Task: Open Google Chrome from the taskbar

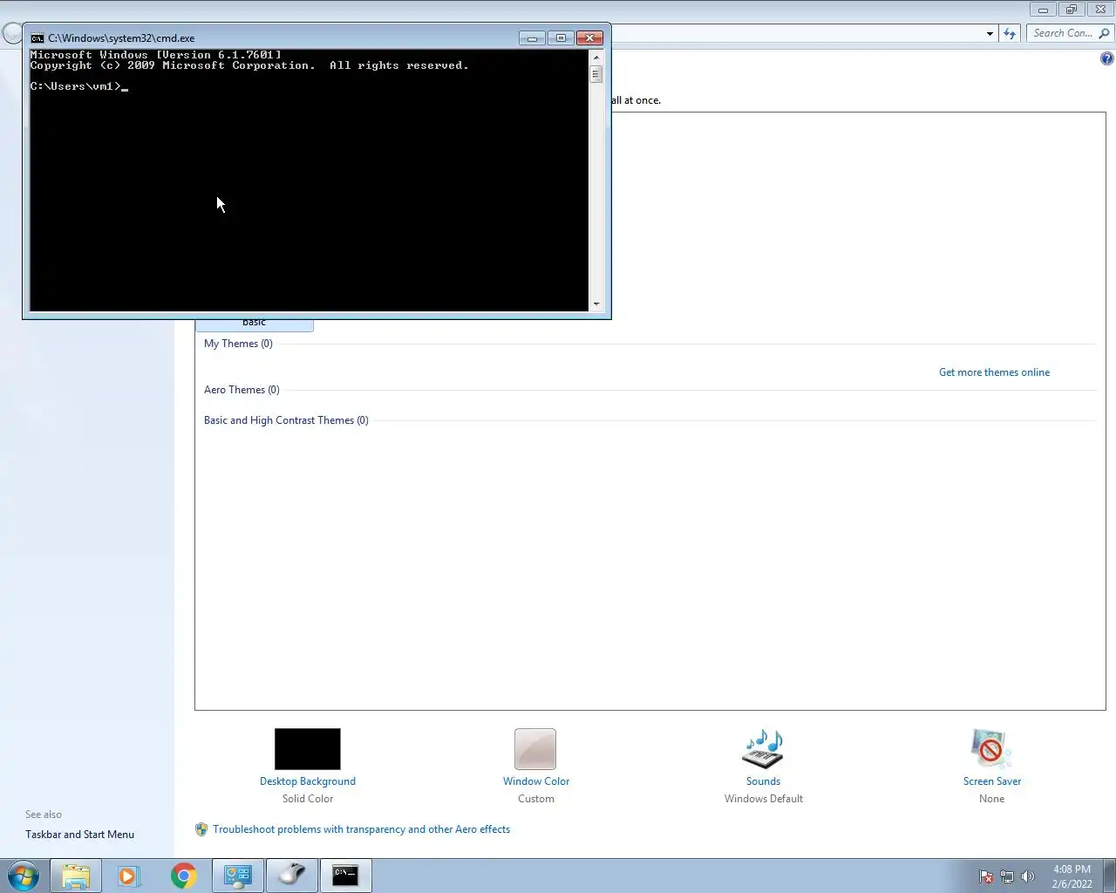Action: (x=183, y=876)
